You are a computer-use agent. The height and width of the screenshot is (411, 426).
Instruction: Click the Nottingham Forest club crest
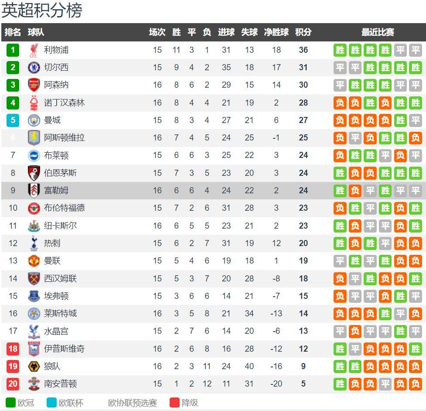tap(34, 103)
